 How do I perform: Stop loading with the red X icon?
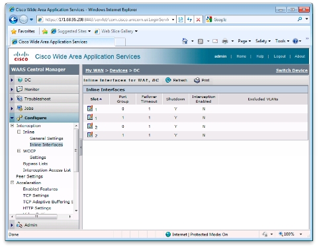pyautogui.click(x=198, y=20)
